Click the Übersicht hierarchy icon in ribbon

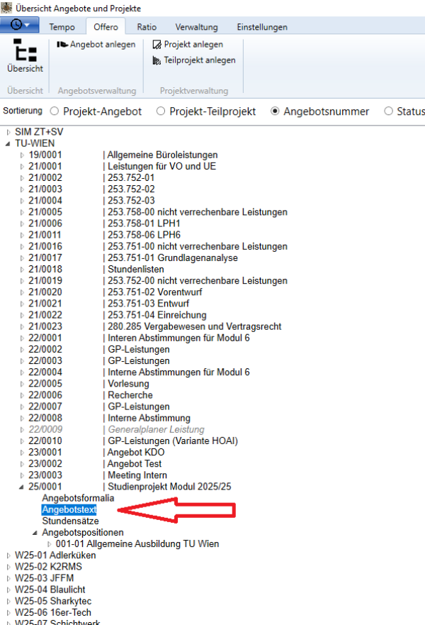click(25, 51)
